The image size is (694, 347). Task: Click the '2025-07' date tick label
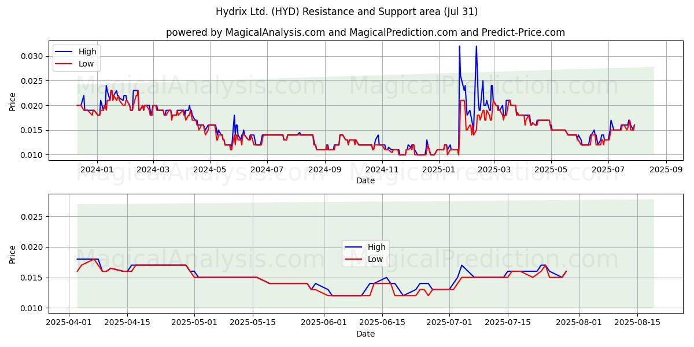pyautogui.click(x=608, y=170)
